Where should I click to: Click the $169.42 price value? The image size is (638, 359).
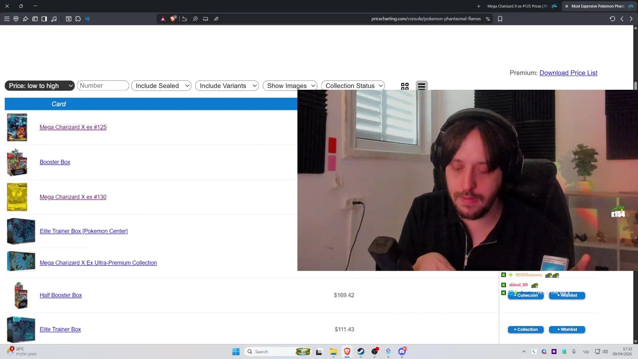click(344, 295)
